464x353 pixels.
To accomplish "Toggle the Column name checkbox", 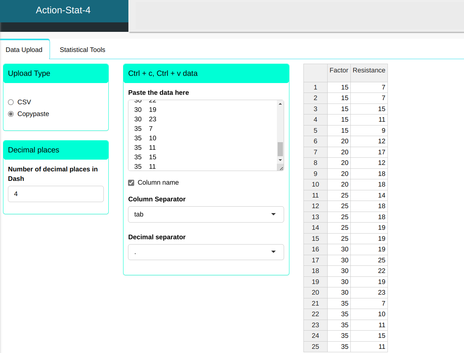I will (131, 183).
